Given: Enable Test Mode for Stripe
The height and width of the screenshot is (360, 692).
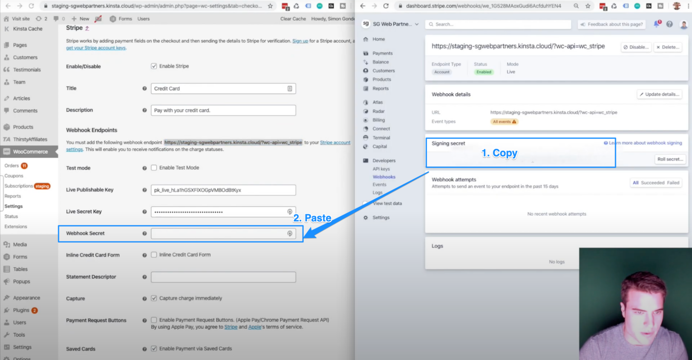Looking at the screenshot, I should 153,168.
